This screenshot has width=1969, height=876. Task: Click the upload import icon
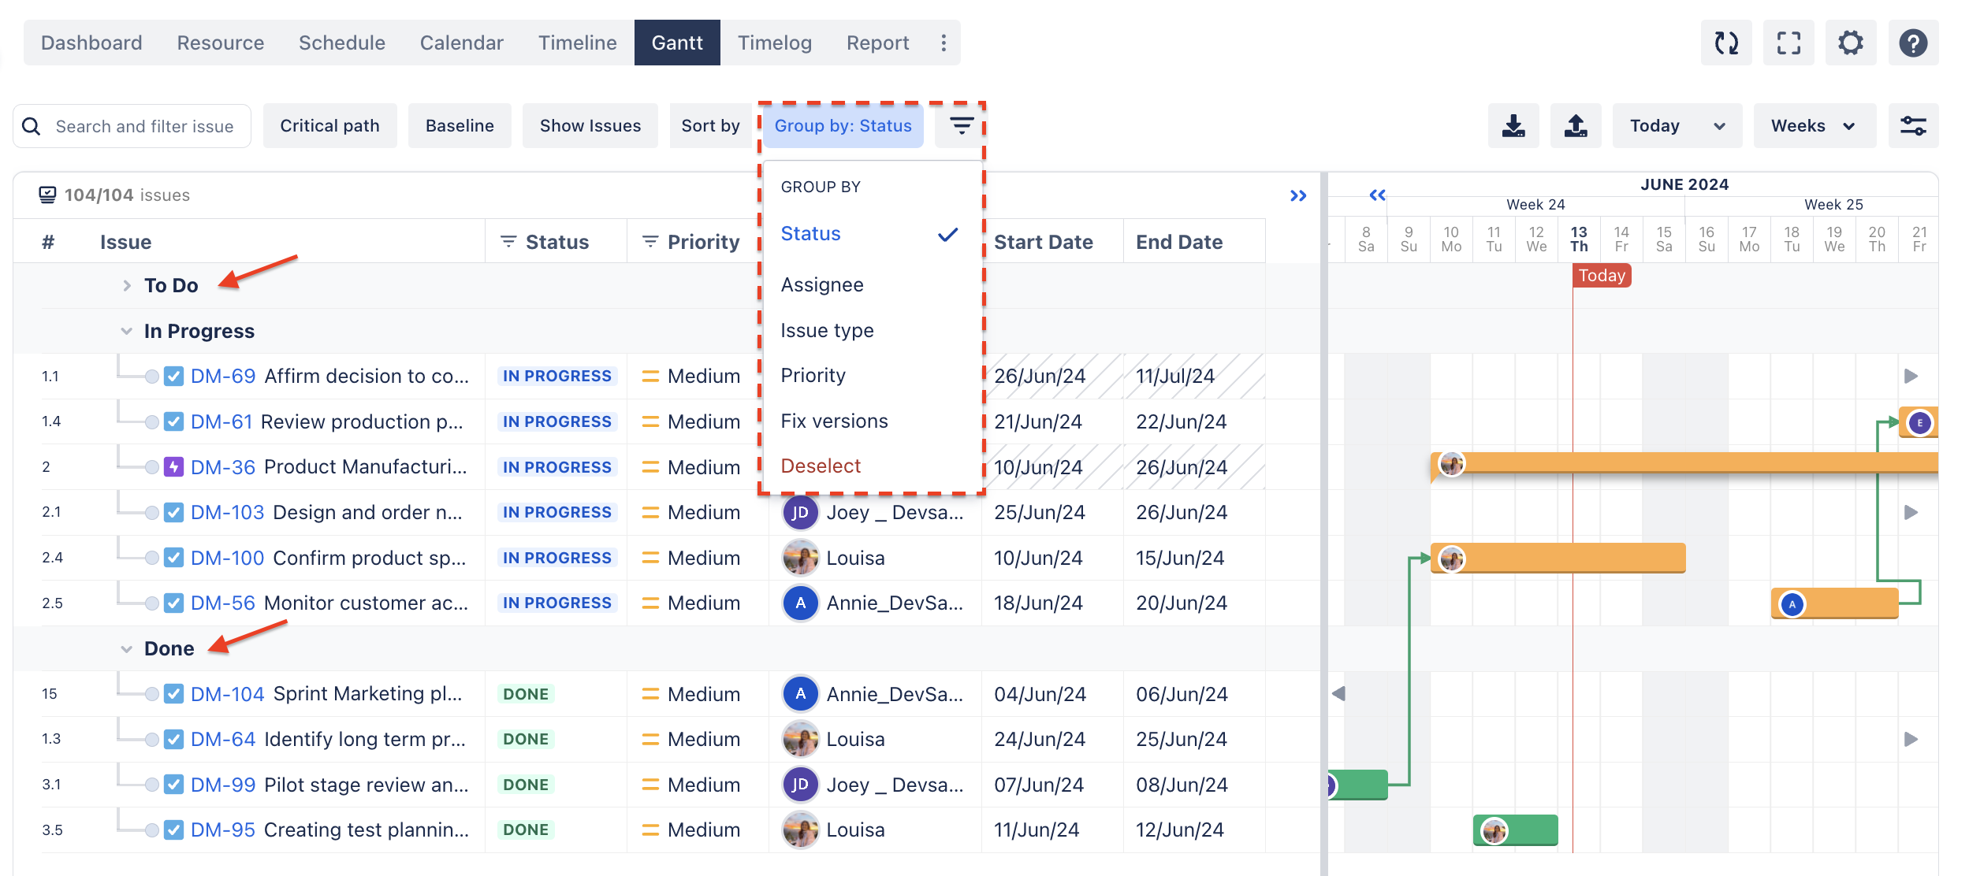pos(1576,124)
